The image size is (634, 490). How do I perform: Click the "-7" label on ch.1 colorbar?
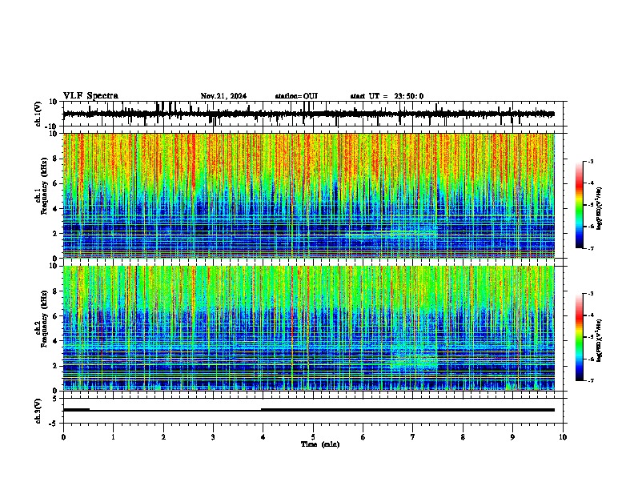591,248
